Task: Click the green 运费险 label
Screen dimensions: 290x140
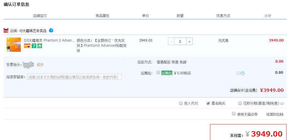Action: point(167,73)
